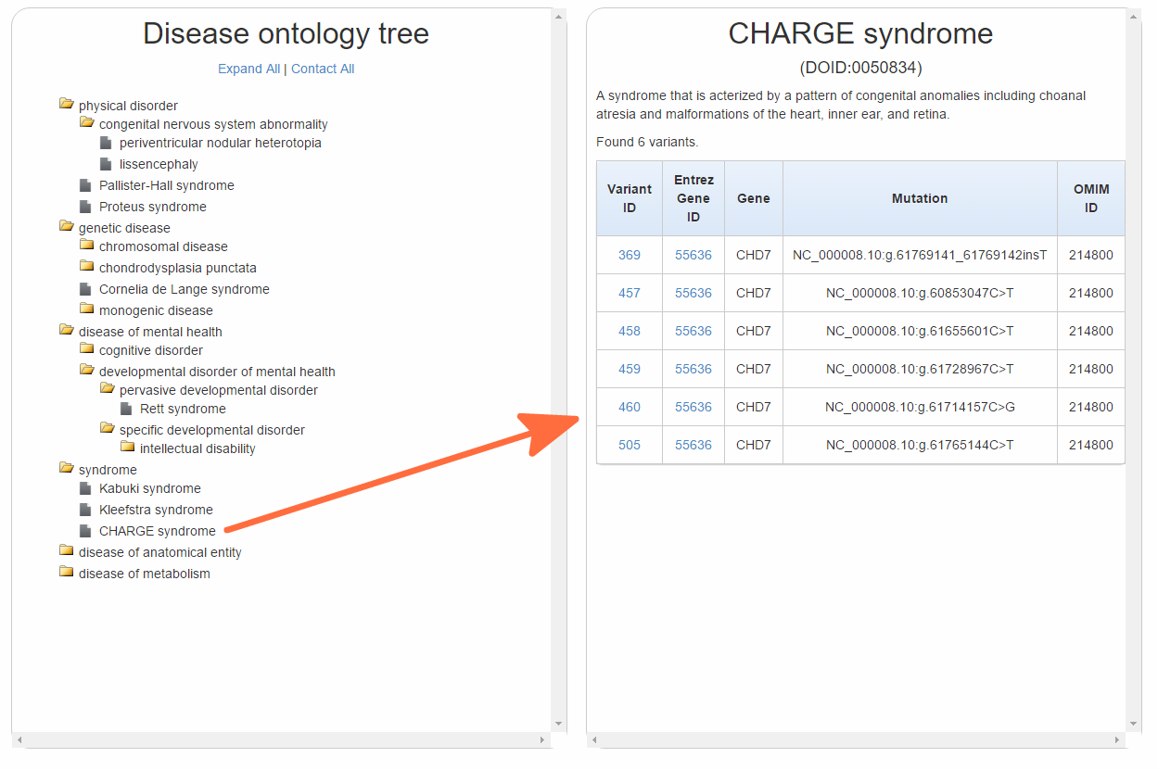Open Entrez Gene 55636 link in row 505

(694, 445)
